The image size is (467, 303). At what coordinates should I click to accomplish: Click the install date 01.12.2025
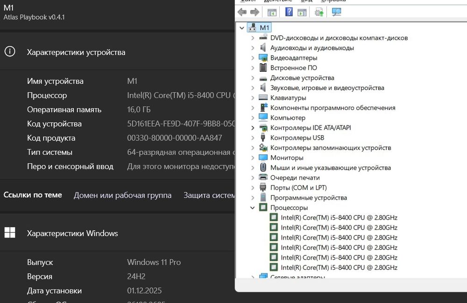tap(144, 290)
